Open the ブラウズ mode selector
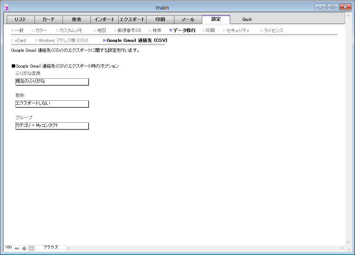 tap(51, 248)
